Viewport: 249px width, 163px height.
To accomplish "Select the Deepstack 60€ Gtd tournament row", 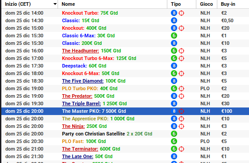I will pos(125,66).
